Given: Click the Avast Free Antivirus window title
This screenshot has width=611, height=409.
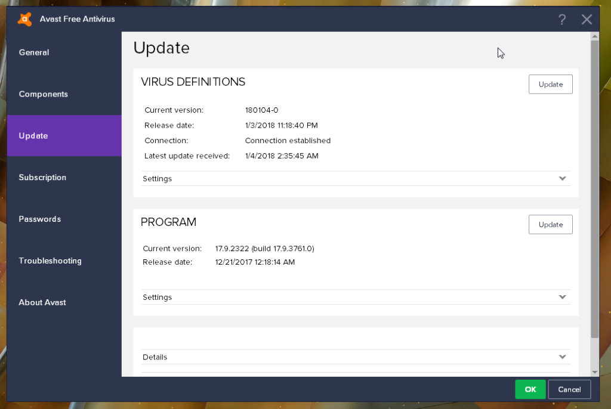Looking at the screenshot, I should point(77,19).
